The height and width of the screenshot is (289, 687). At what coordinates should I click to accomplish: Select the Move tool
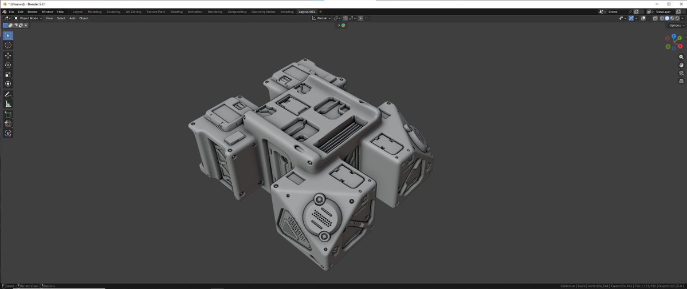(8, 55)
